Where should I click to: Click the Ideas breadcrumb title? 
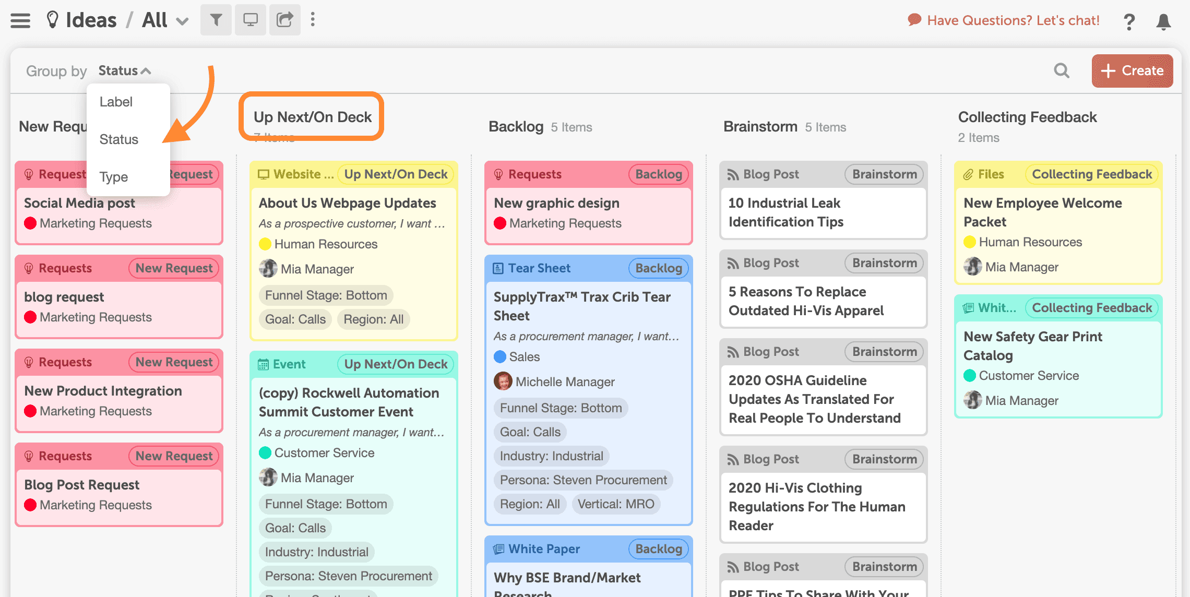point(91,20)
